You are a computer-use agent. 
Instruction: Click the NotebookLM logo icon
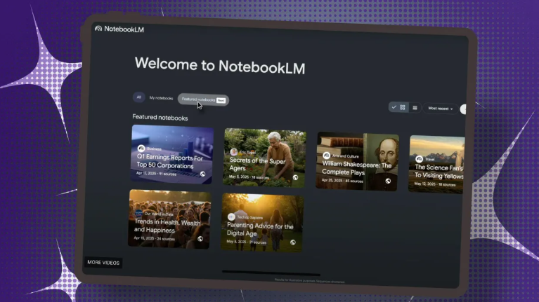click(x=98, y=28)
